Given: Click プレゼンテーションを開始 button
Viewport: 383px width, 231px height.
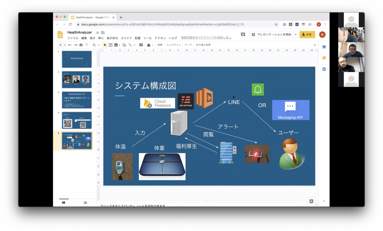Looking at the screenshot, I should coord(272,35).
